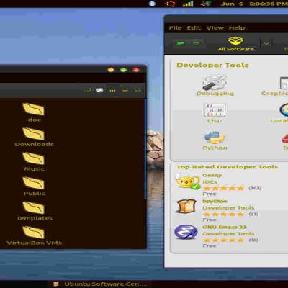Open the Geany app title
The width and height of the screenshot is (288, 288).
pos(212,175)
